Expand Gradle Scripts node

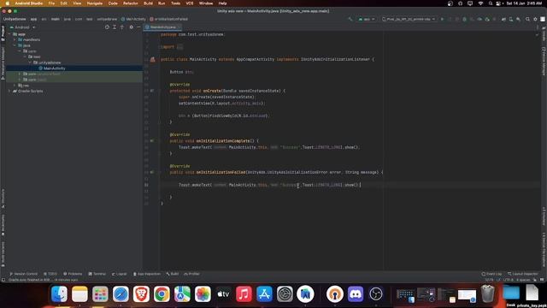(x=9, y=92)
